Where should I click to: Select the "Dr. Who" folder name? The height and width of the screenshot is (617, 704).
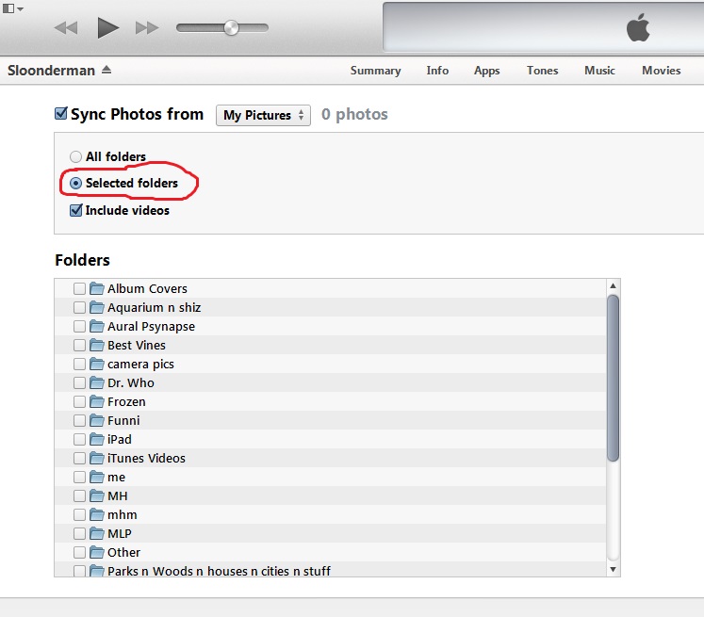[x=131, y=382]
